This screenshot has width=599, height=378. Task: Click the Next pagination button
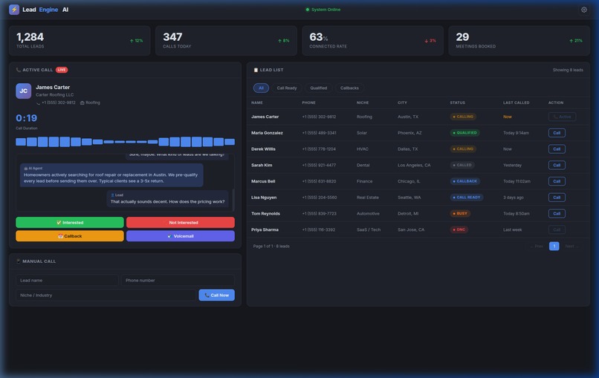[x=572, y=247]
